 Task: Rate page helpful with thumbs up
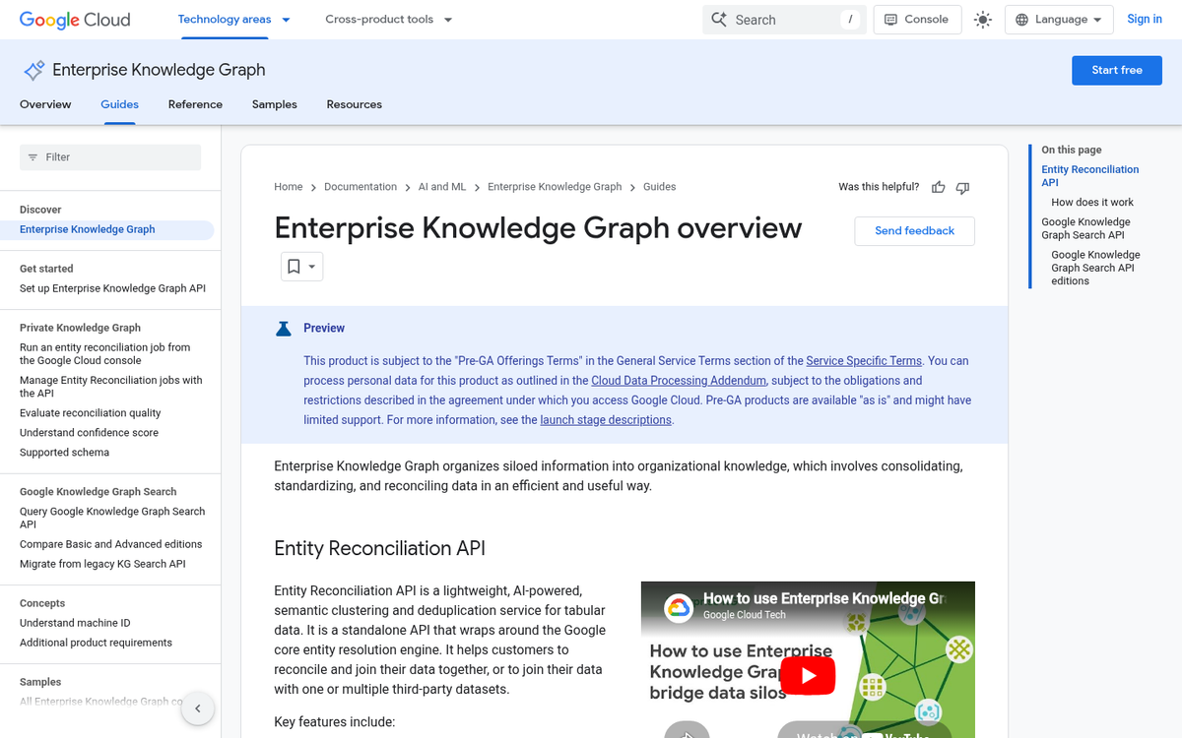[938, 187]
